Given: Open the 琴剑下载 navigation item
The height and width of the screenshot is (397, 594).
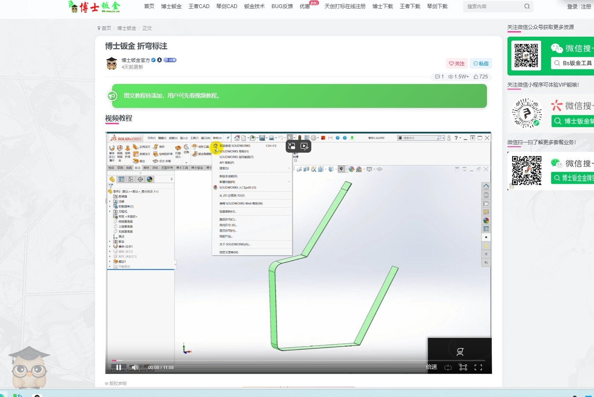Looking at the screenshot, I should click(x=437, y=6).
